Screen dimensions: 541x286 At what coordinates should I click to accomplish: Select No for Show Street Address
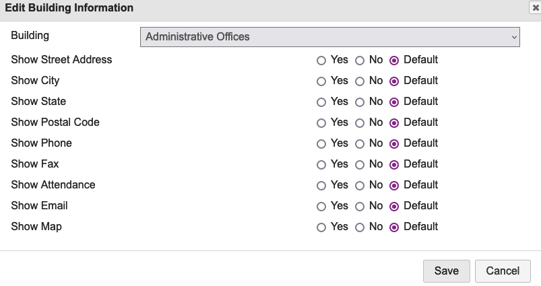pos(360,60)
